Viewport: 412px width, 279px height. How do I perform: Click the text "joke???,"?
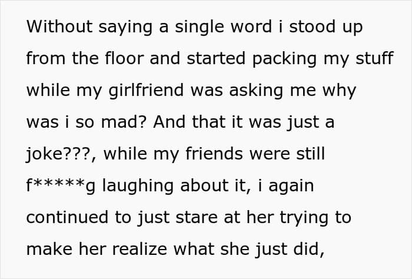coord(61,154)
